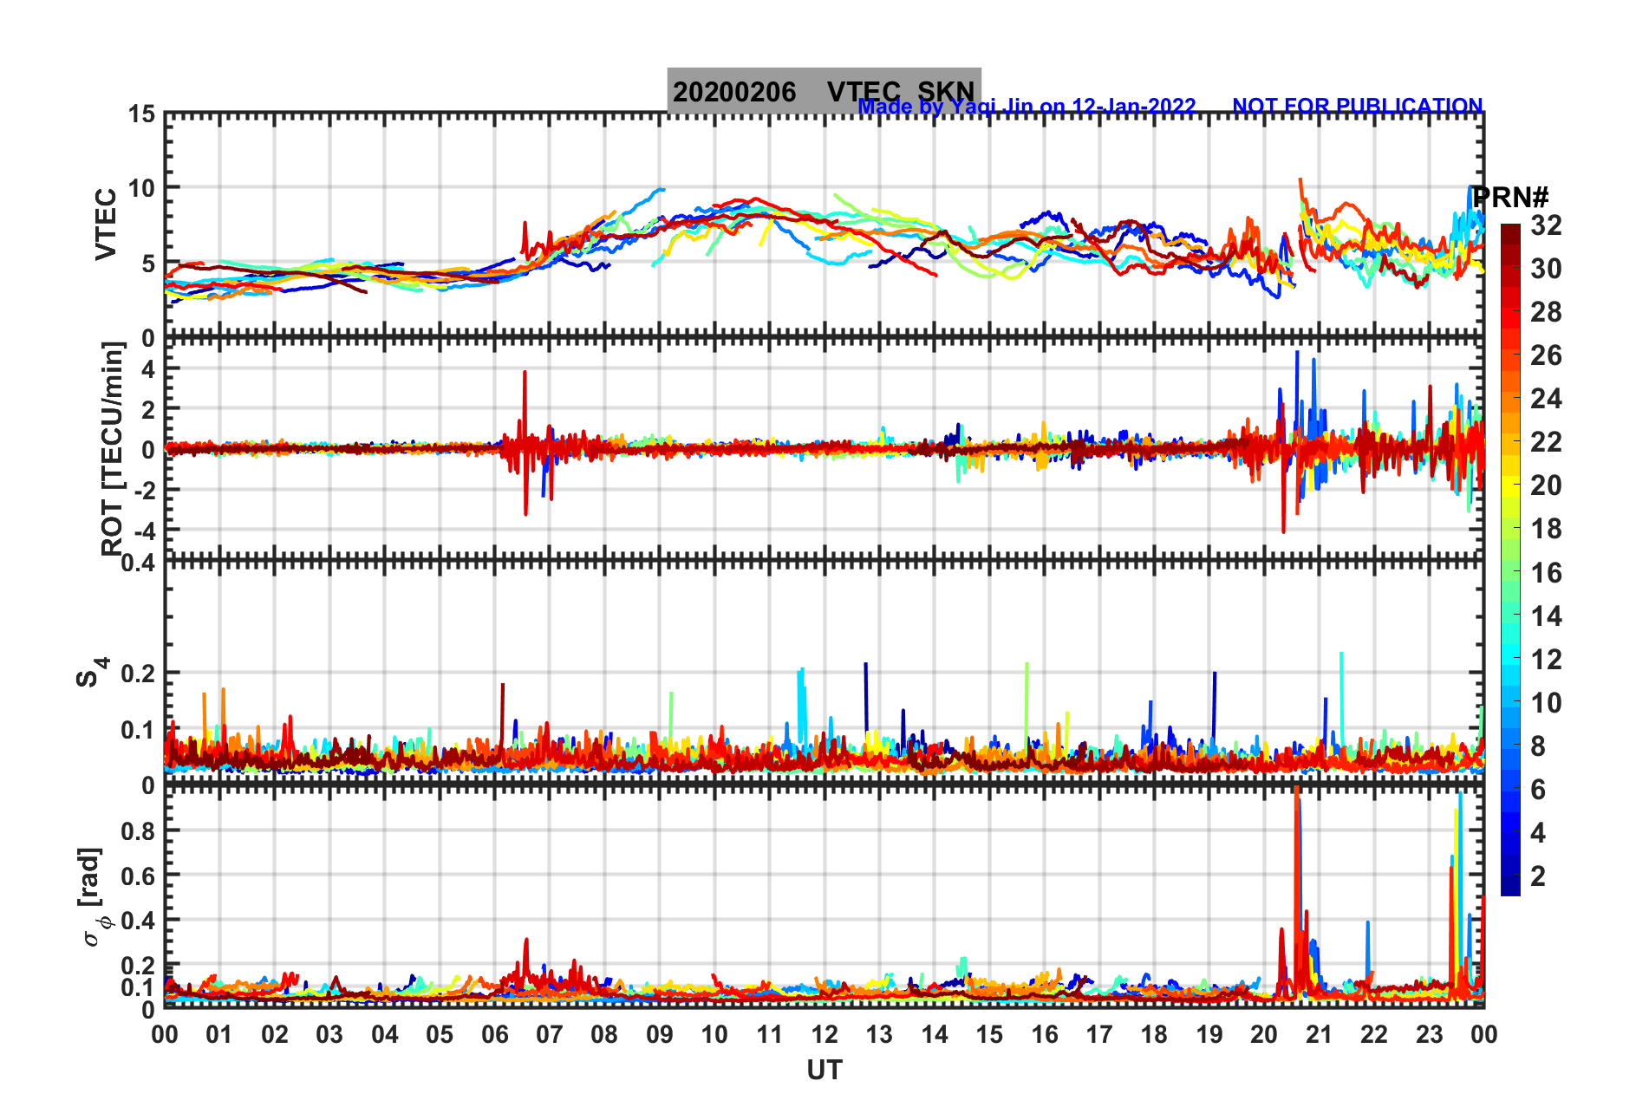Select the "VTEC" y-axis label

[x=106, y=224]
